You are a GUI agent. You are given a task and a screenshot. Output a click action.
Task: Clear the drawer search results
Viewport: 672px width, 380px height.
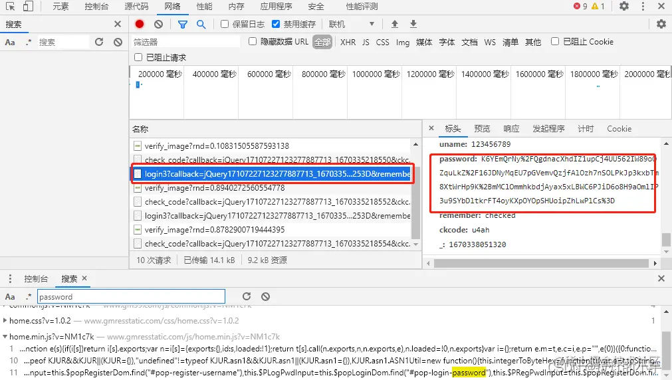tap(265, 296)
